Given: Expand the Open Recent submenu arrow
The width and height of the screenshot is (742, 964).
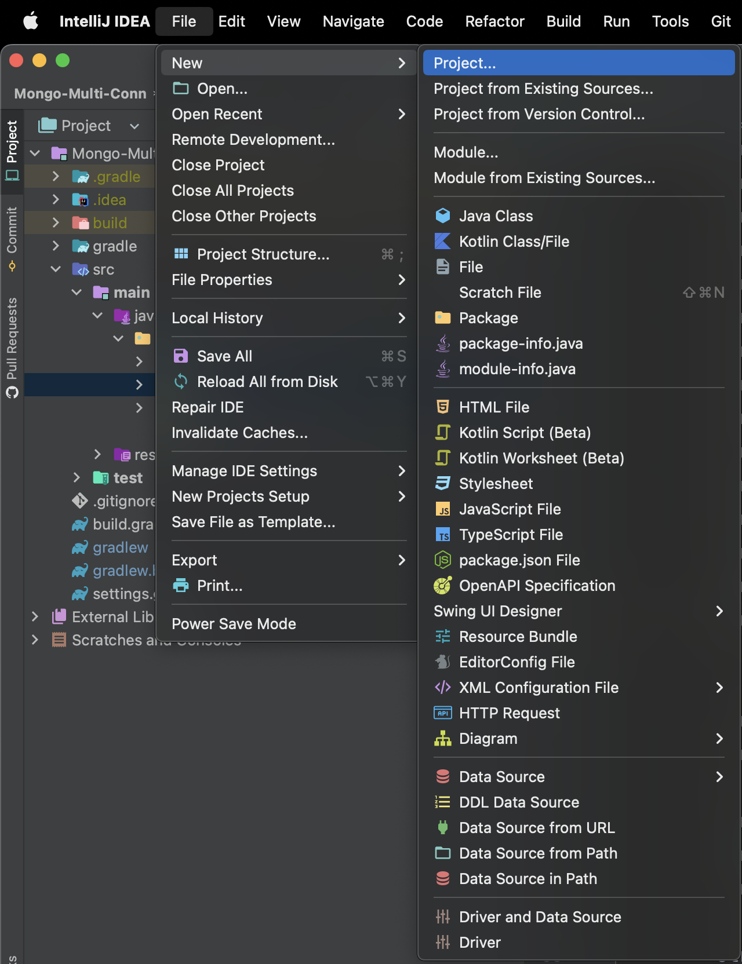Looking at the screenshot, I should [402, 114].
